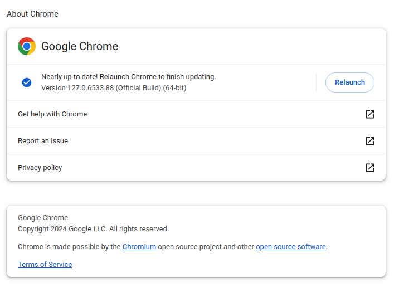Select the Get help with Chrome row

196,114
